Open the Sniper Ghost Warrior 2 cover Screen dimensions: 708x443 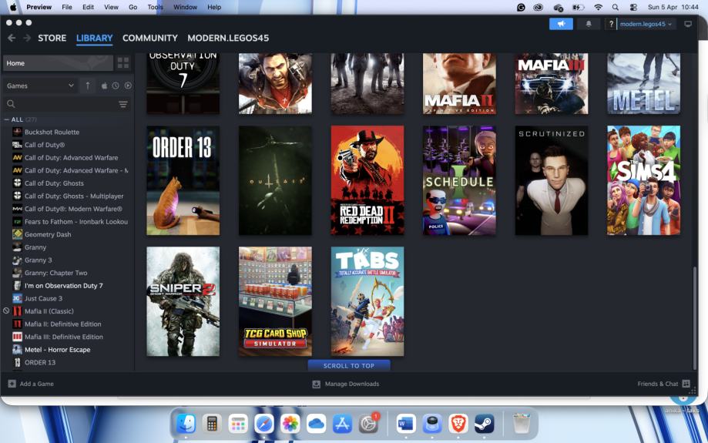tap(183, 301)
